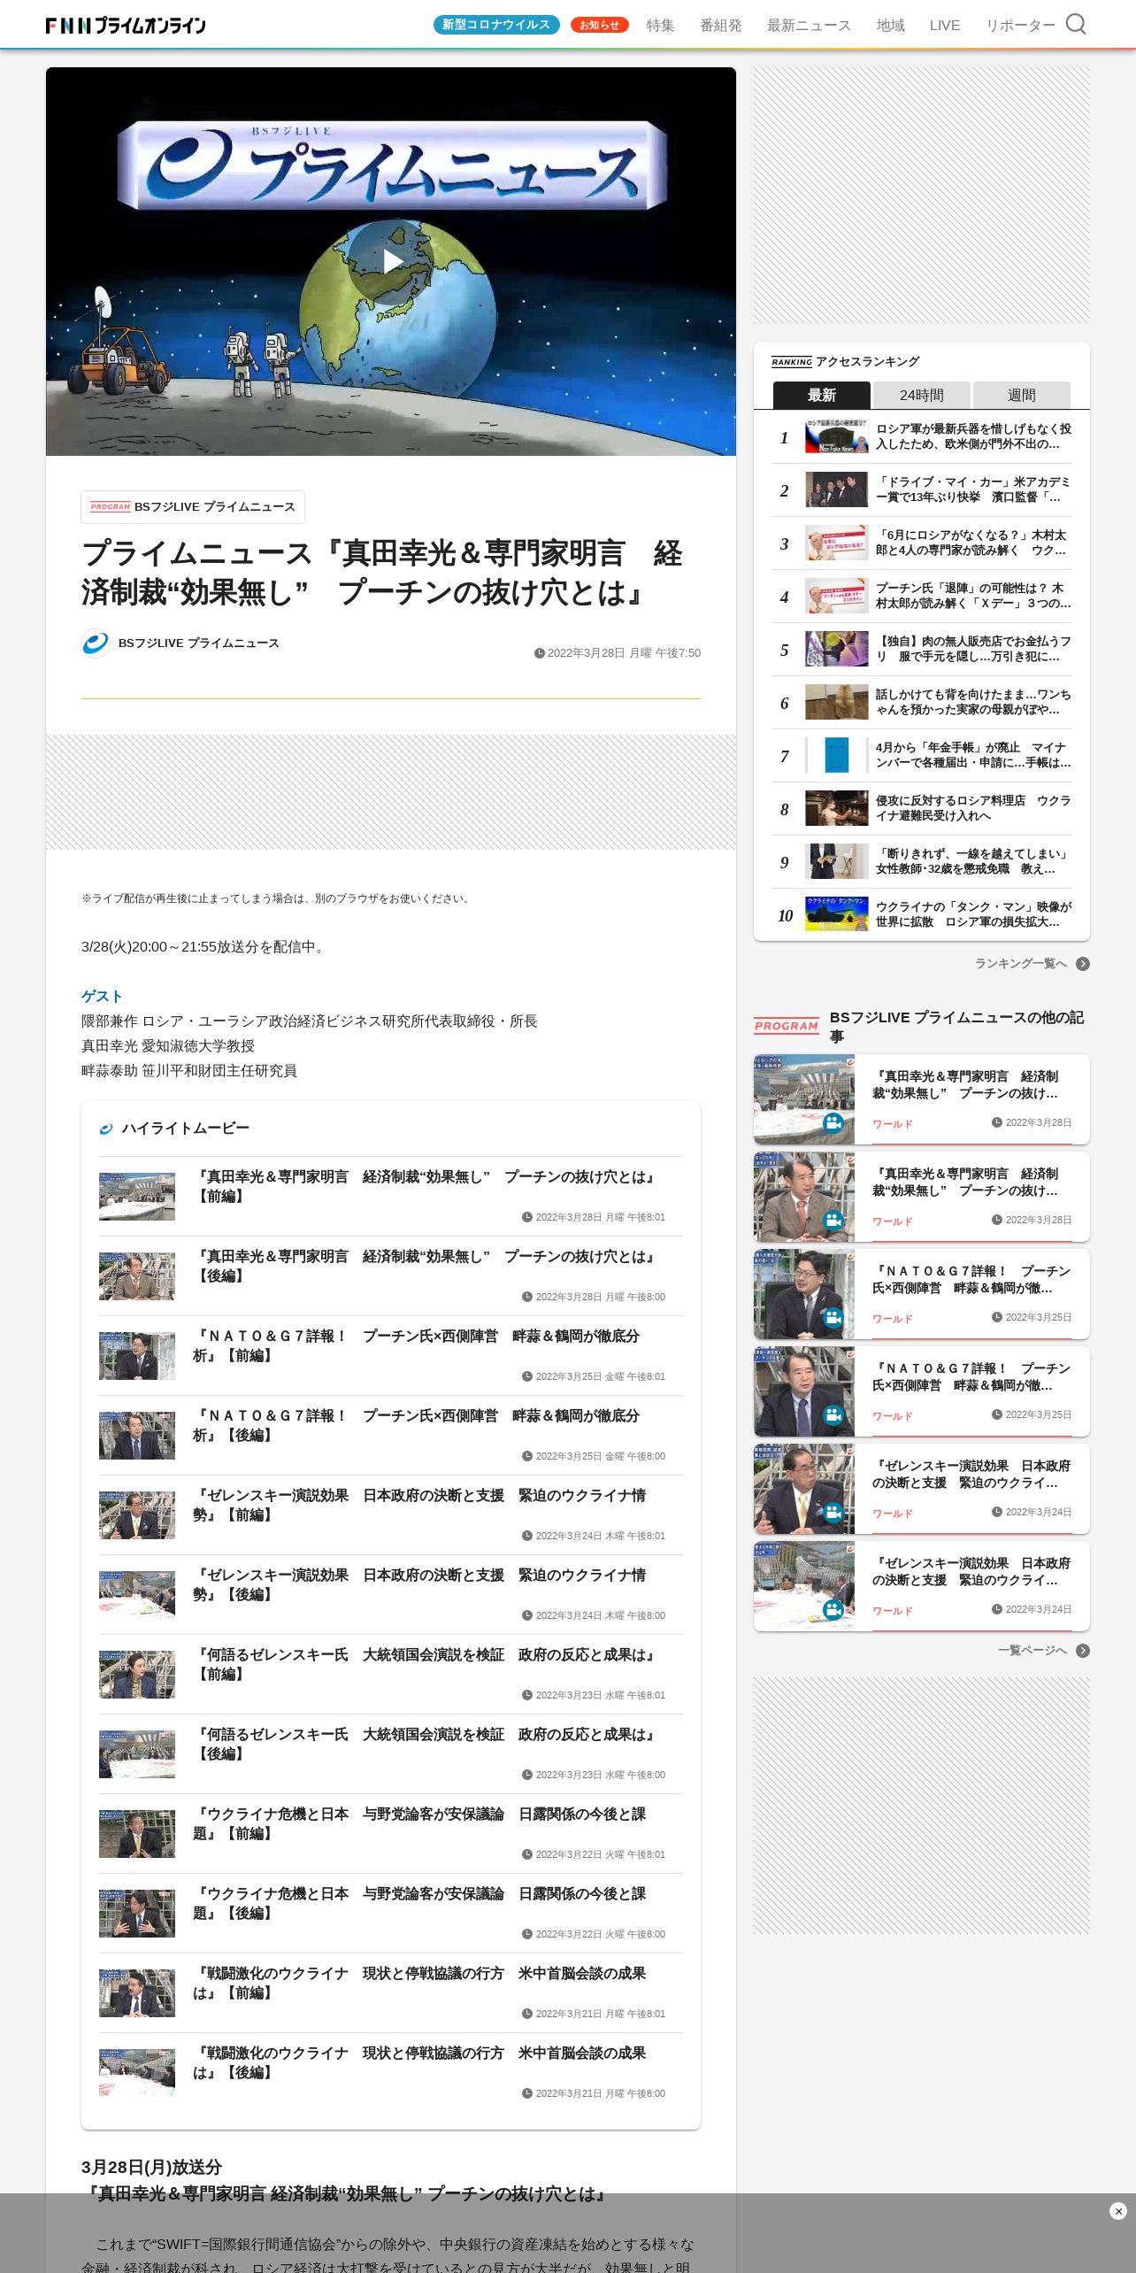Open 地域 in navigation menu

point(890,25)
